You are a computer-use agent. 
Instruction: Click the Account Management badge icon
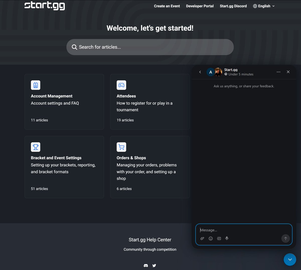click(x=36, y=85)
